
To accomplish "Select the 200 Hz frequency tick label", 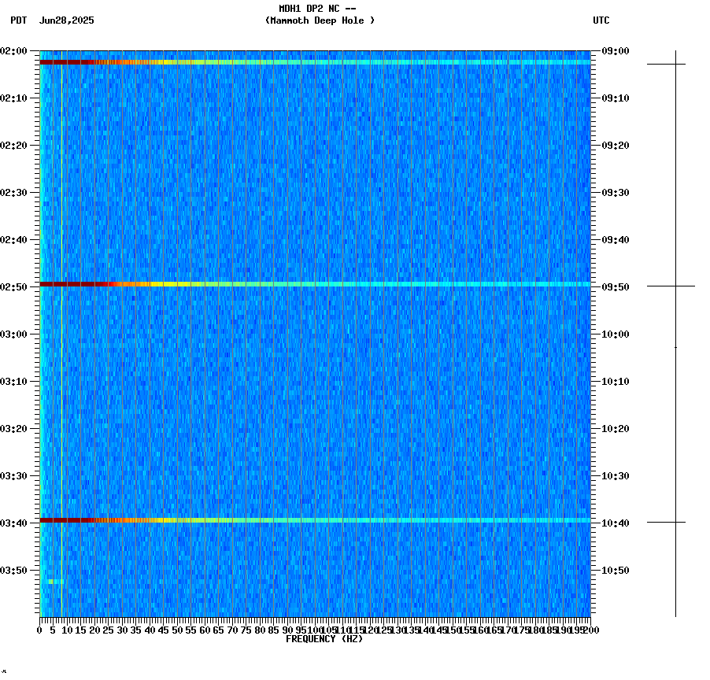I will (592, 630).
